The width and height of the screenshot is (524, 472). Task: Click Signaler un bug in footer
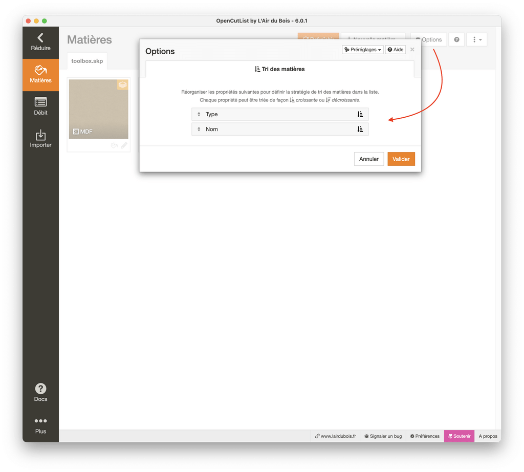tap(383, 436)
